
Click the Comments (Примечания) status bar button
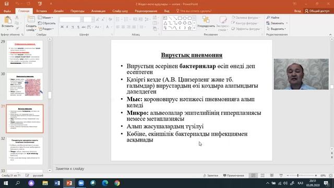(x=233, y=175)
